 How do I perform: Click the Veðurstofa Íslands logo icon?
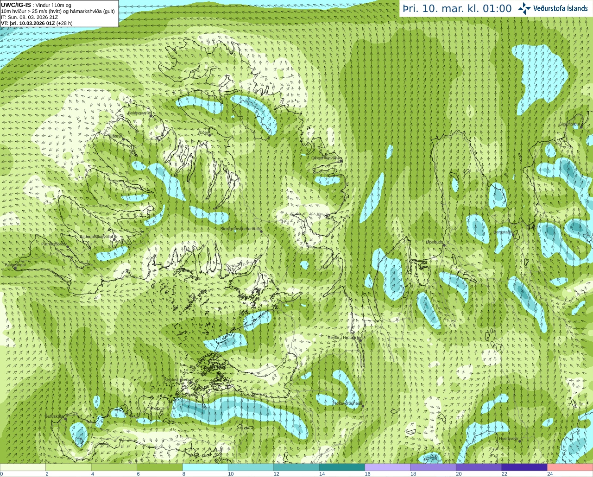tap(524, 8)
